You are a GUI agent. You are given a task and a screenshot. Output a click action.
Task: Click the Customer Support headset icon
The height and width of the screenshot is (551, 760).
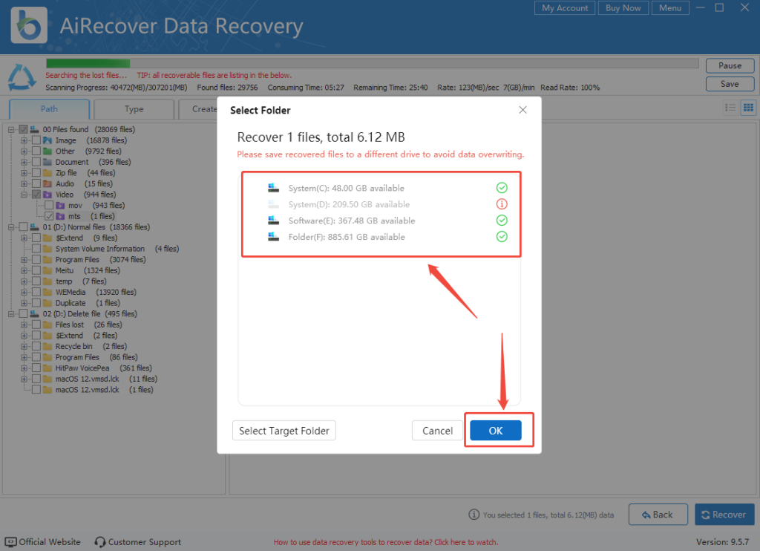click(99, 542)
